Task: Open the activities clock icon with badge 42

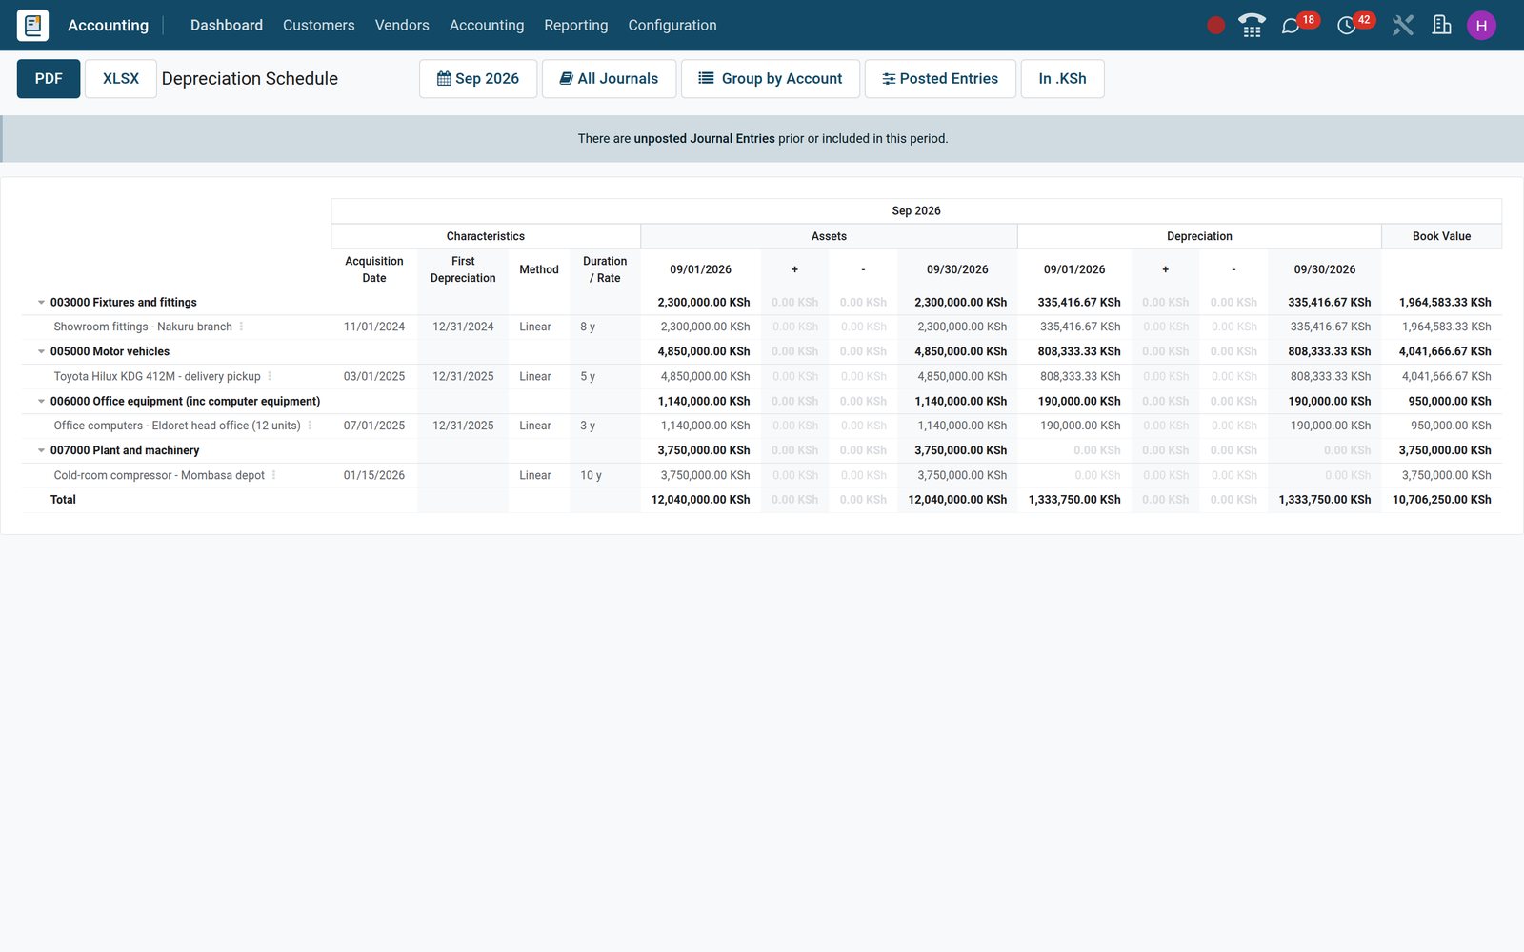Action: pyautogui.click(x=1346, y=26)
